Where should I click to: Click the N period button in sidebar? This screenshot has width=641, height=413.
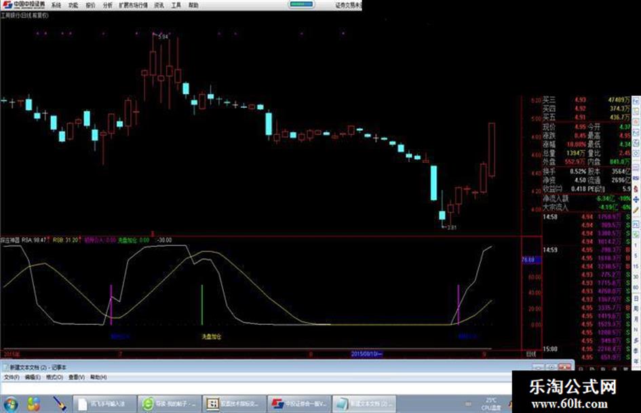click(x=636, y=330)
